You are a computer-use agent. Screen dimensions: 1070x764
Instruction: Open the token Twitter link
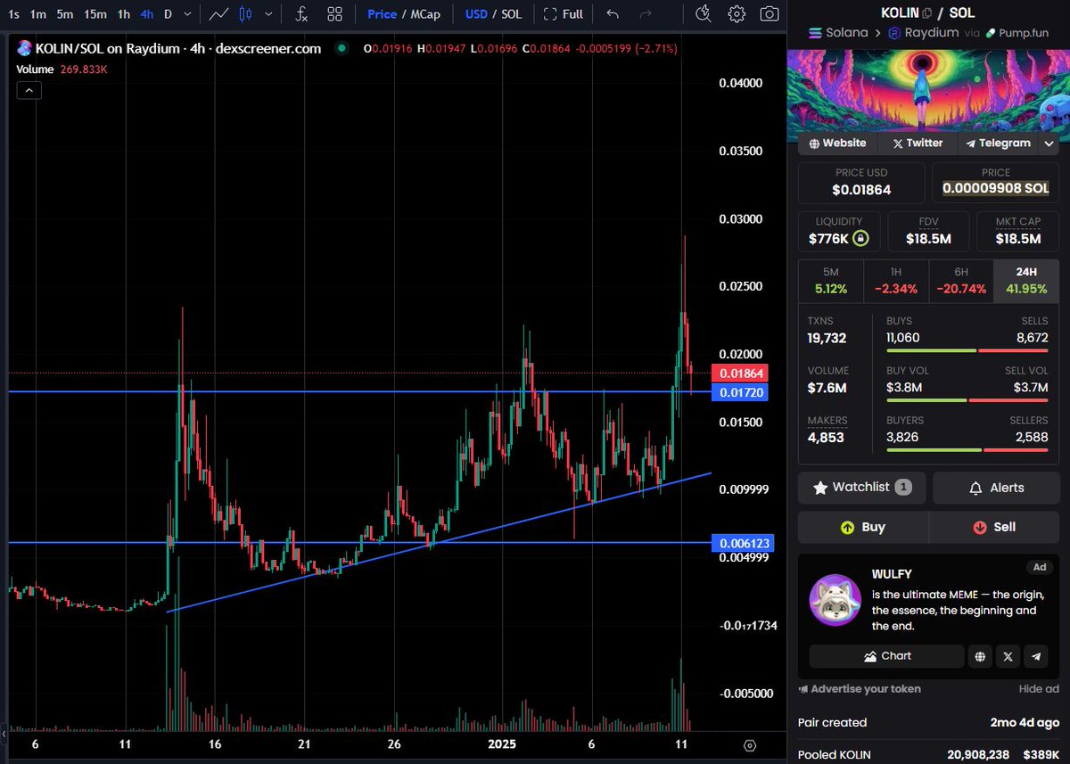point(918,143)
